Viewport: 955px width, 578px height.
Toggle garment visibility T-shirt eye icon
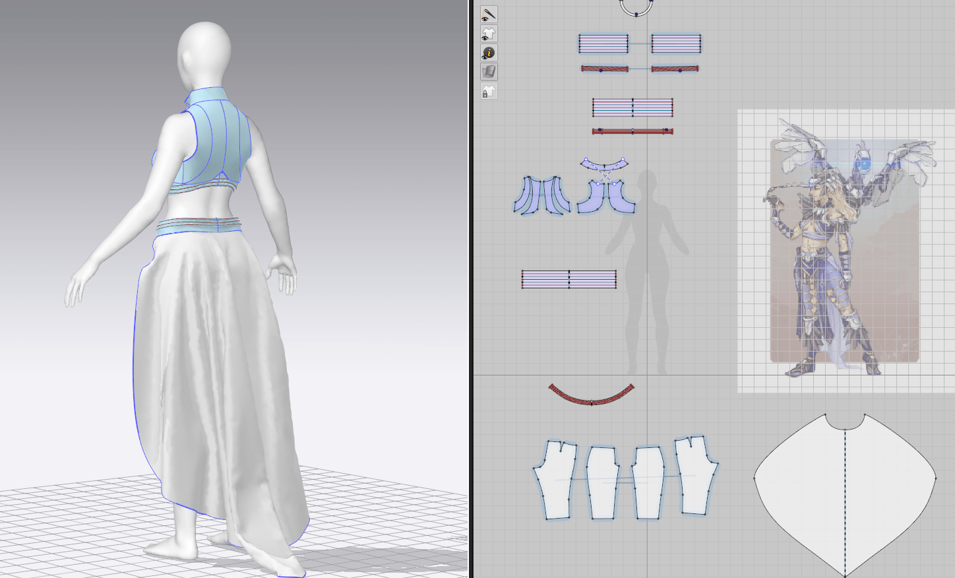pos(488,34)
